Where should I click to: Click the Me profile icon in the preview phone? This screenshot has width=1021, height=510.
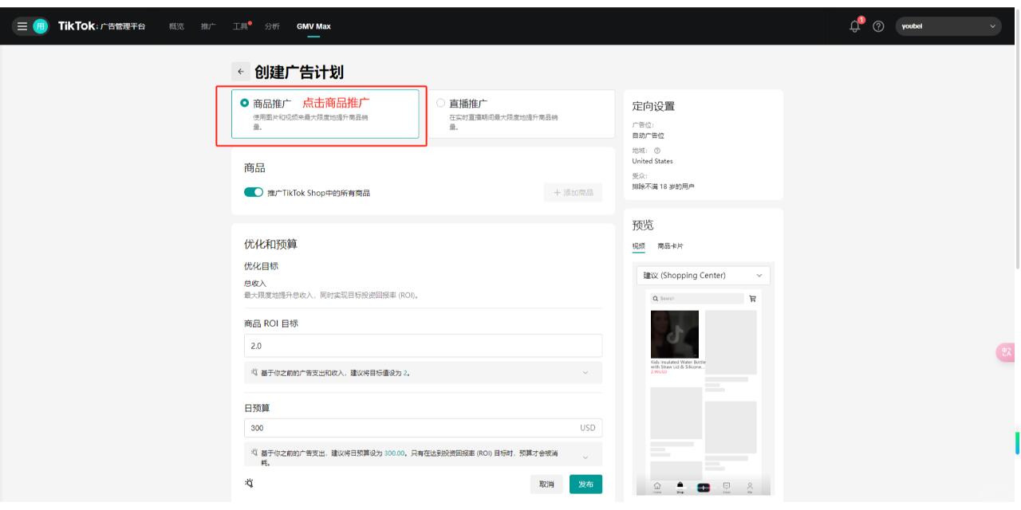(x=750, y=486)
